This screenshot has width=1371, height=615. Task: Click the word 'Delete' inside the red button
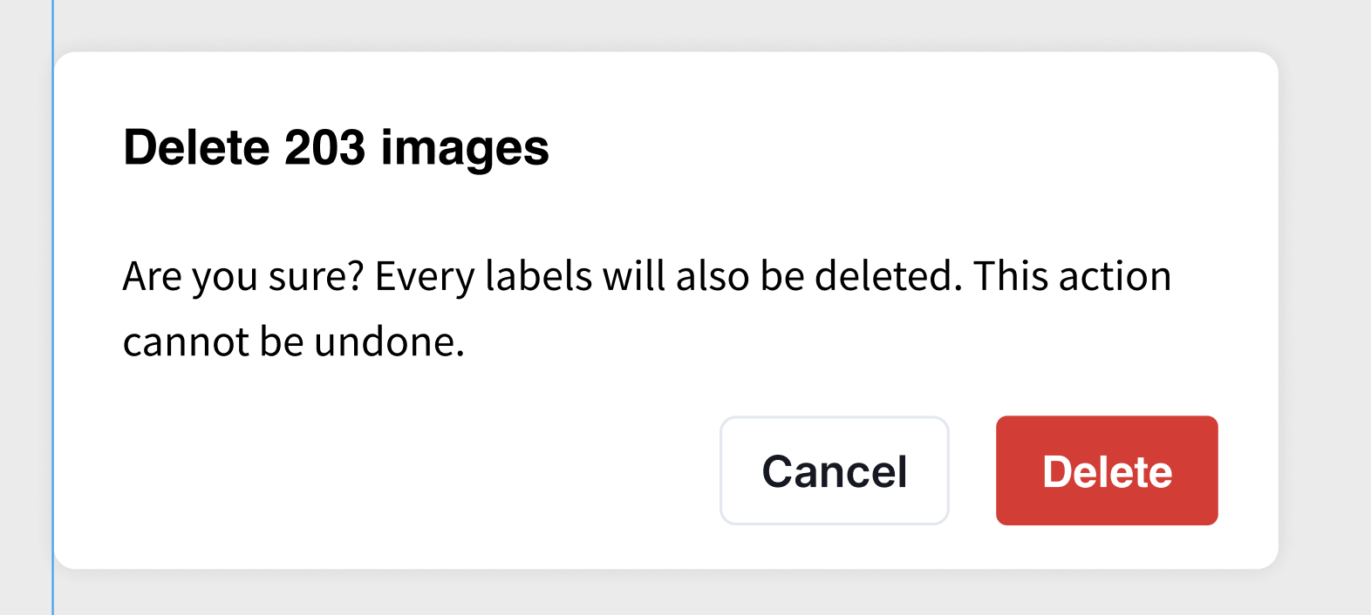[x=1106, y=470]
